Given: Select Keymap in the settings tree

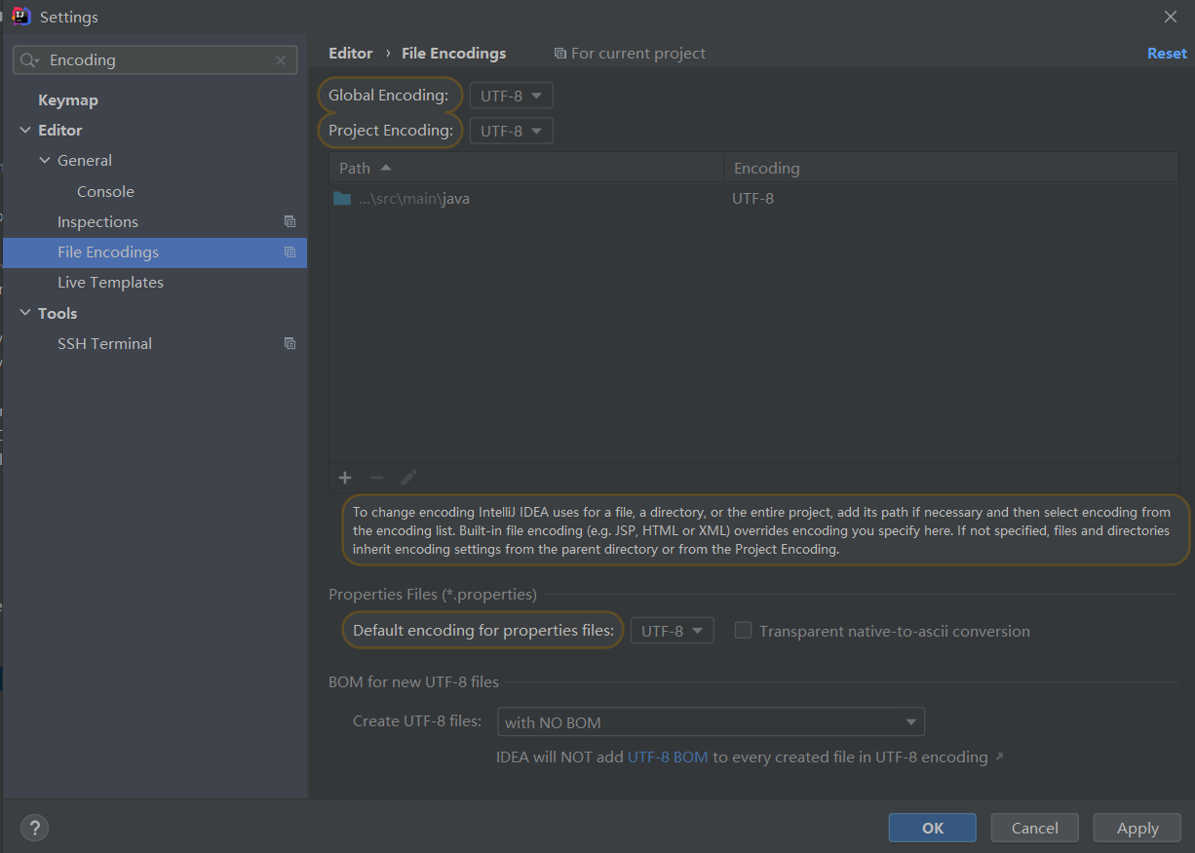Looking at the screenshot, I should tap(68, 100).
